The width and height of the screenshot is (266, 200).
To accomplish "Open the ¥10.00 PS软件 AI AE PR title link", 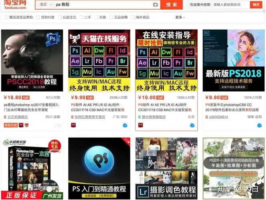I will pos(165,107).
